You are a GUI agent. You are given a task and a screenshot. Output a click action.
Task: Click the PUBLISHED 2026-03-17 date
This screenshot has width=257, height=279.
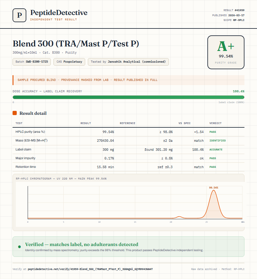[228, 15]
